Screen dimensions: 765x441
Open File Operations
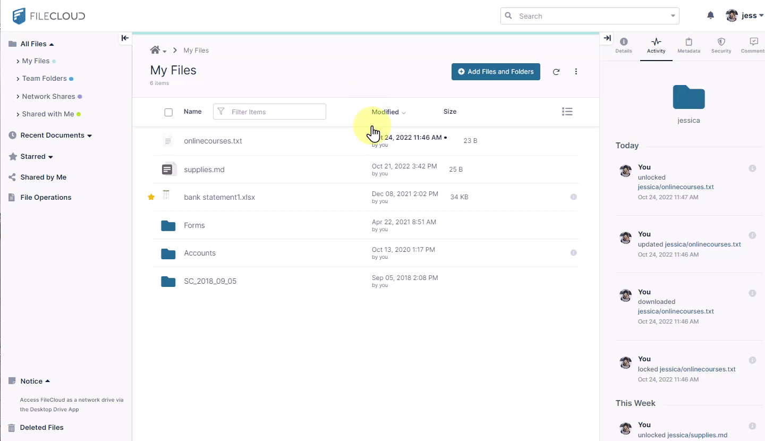[x=46, y=198]
